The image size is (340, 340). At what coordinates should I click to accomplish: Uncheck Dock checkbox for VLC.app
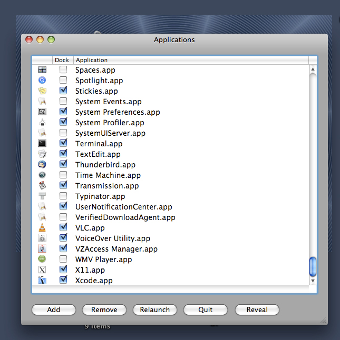63,227
